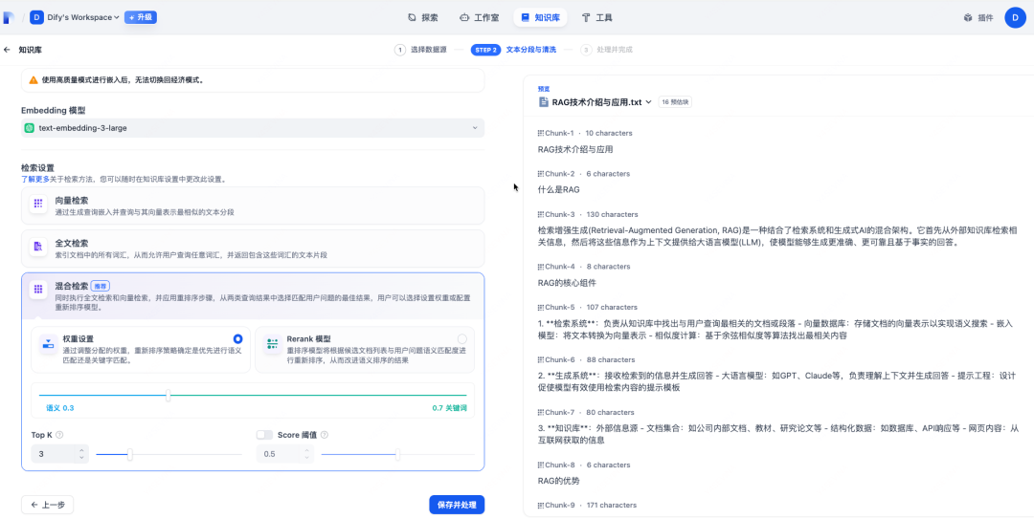This screenshot has width=1034, height=519.
Task: Click the Chunk-3 grid icon
Action: tap(541, 215)
